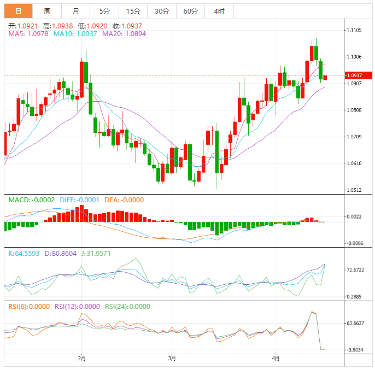
Task: Open the 月 (monthly) chart tab
Action: (75, 11)
